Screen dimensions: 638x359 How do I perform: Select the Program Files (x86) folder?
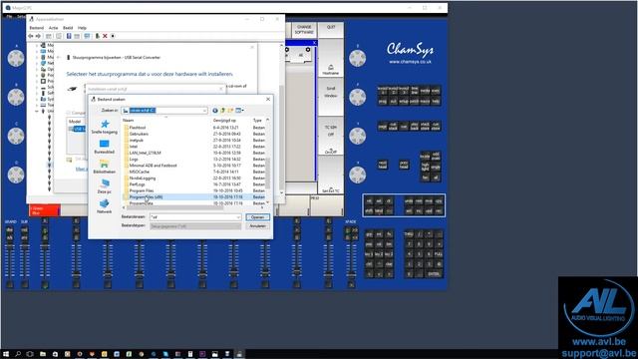tap(146, 197)
